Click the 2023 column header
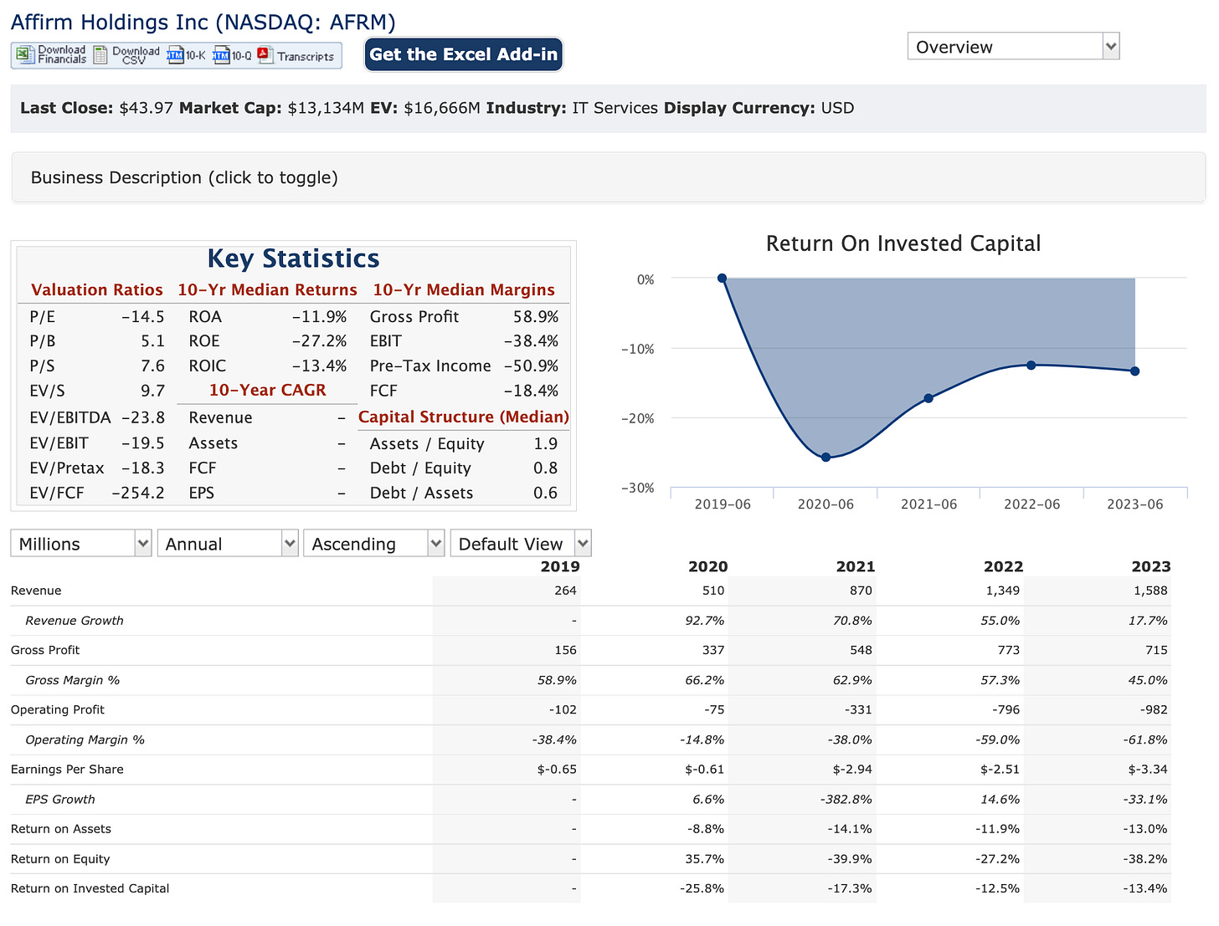1219x926 pixels. coord(1151,566)
